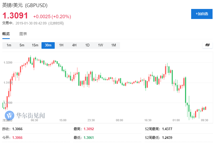Open the 图表 tab
Screen dimensions: 216x146
[23, 34]
